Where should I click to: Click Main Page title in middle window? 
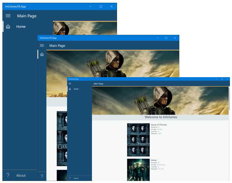pos(57,46)
